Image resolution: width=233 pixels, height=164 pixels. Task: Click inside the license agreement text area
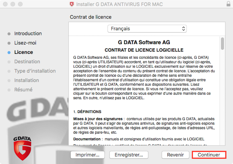144,90
